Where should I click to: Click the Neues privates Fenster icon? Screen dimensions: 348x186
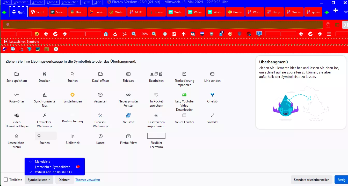128,95
